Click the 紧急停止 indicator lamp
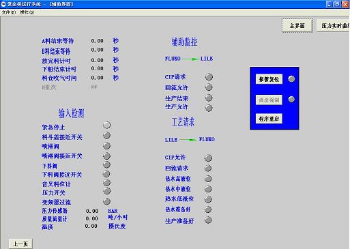Viewport: 350px width, 249px height. point(106,125)
